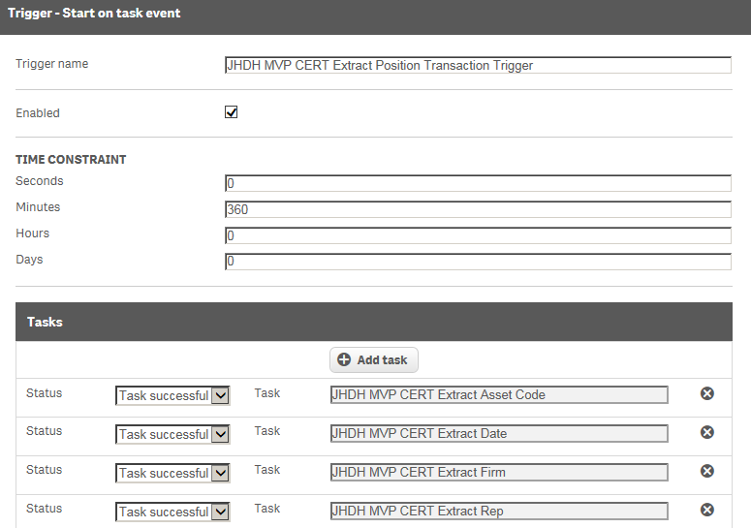Image resolution: width=751 pixels, height=528 pixels.
Task: Select the Extract Date task field
Action: tap(499, 434)
